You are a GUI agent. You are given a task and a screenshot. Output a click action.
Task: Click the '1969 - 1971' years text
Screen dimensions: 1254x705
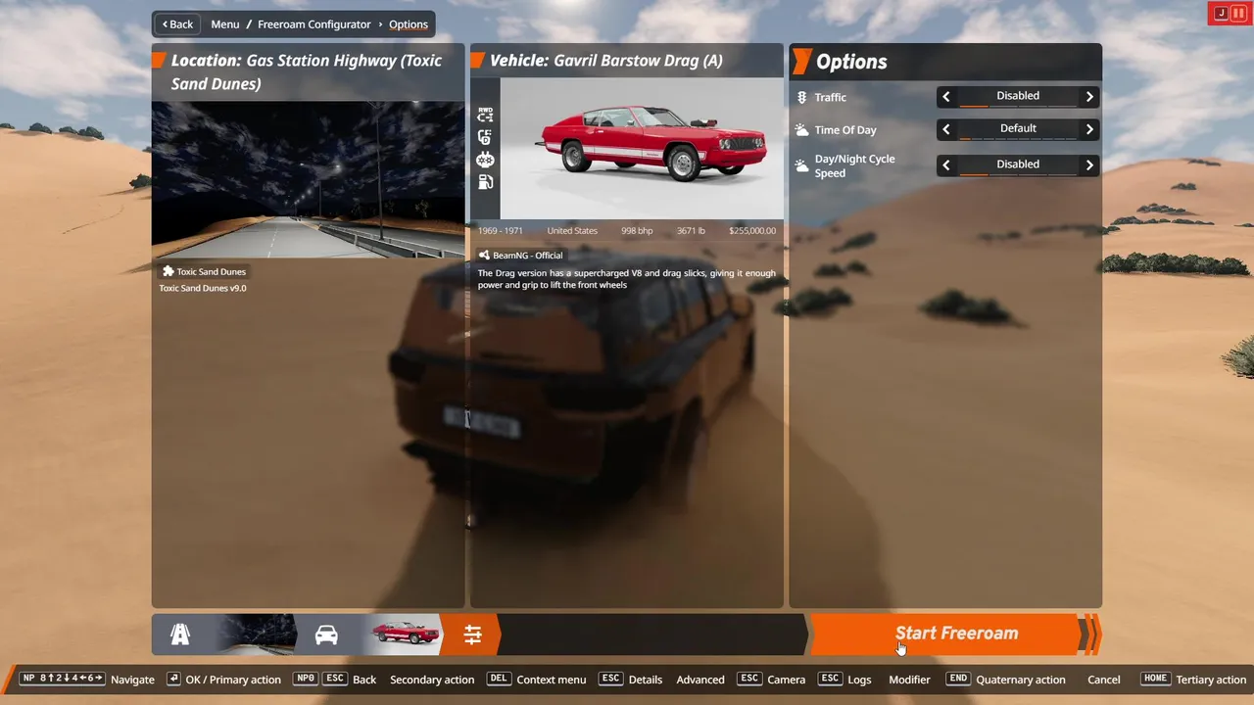(x=501, y=231)
